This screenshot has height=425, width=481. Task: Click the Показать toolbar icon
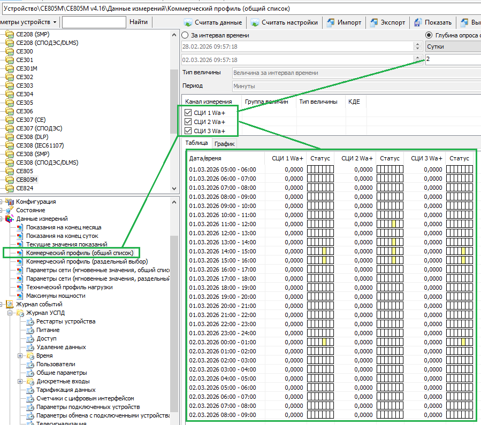tap(417, 22)
